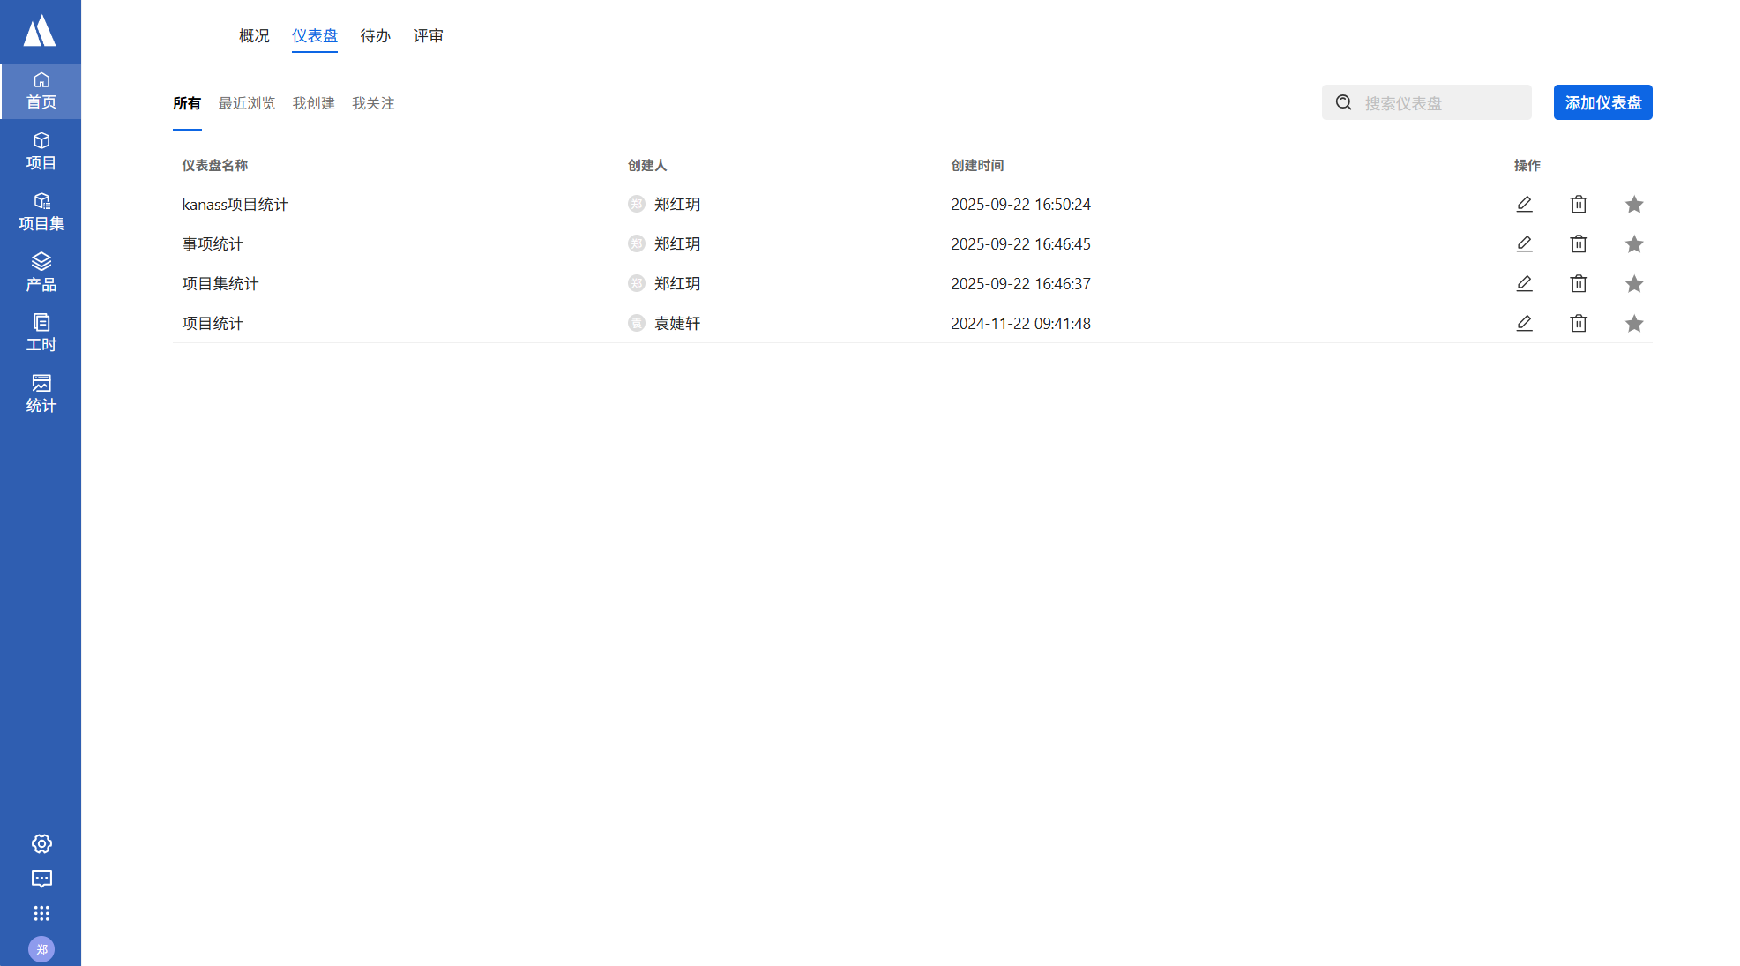Focus the 搜索仪表盘 search field
This screenshot has width=1740, height=966.
pyautogui.click(x=1442, y=103)
